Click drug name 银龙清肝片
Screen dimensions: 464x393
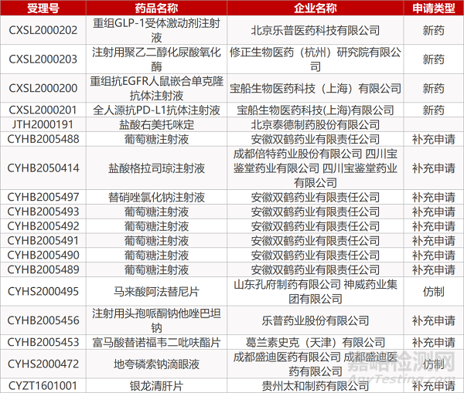[x=156, y=385]
